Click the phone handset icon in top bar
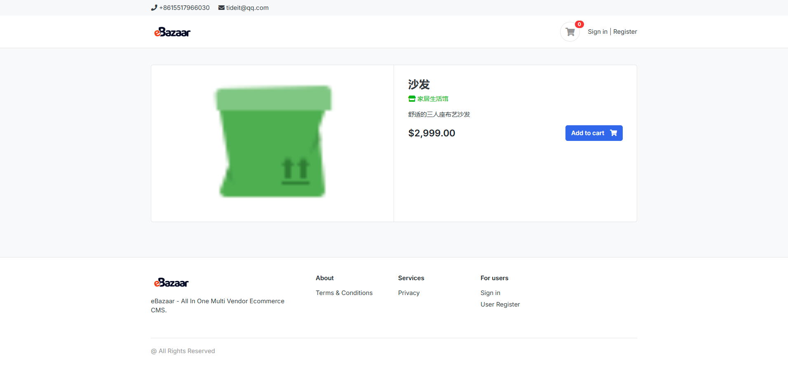788x384 pixels. coord(154,7)
